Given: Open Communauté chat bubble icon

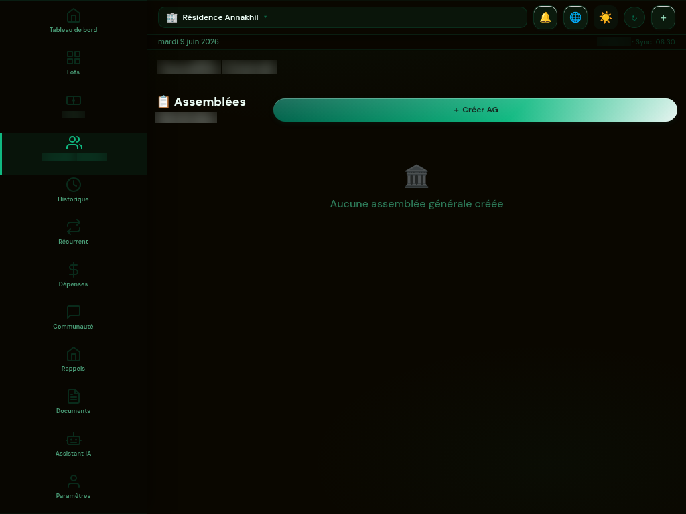Looking at the screenshot, I should click(x=74, y=312).
